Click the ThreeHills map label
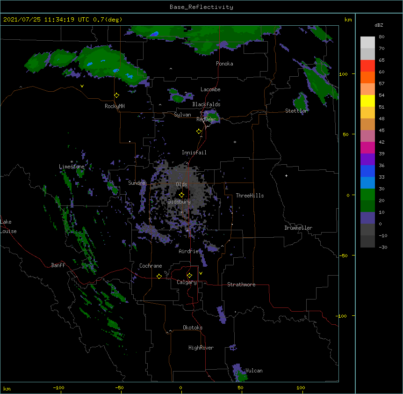The image size is (403, 394). click(250, 196)
